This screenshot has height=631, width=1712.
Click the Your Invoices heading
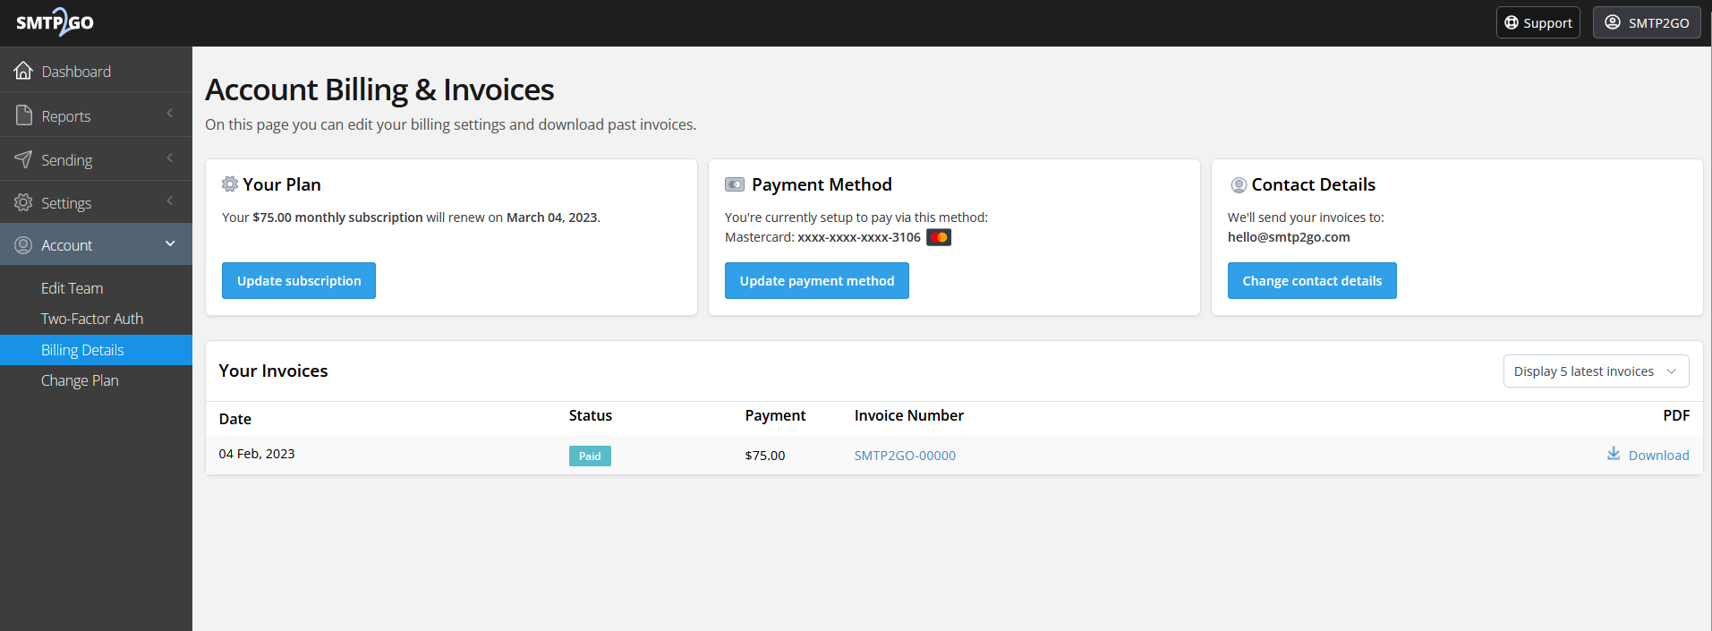274,371
